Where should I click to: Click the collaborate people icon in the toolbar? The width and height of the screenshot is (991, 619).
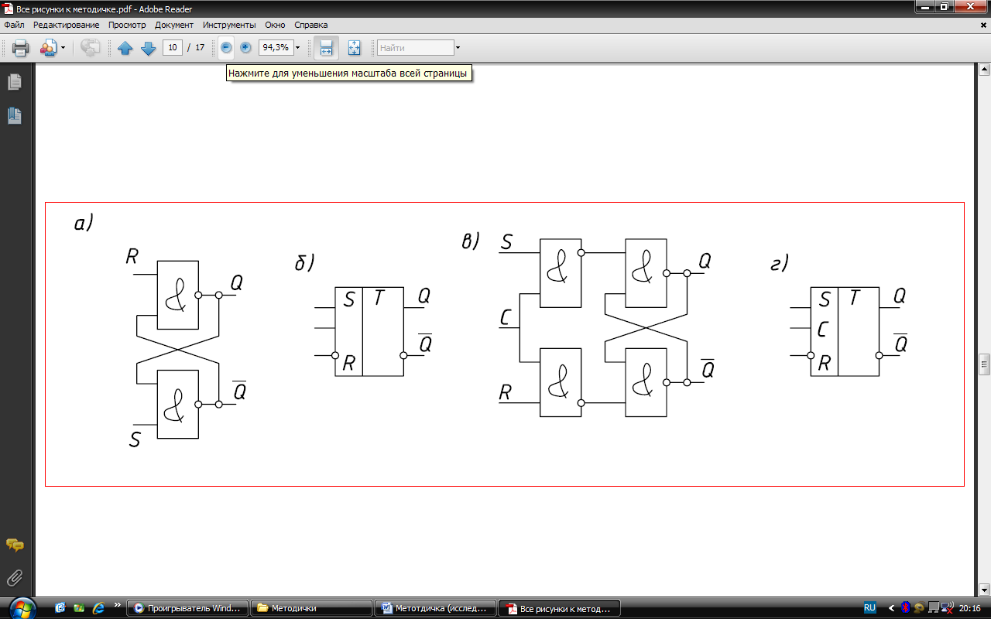point(48,48)
